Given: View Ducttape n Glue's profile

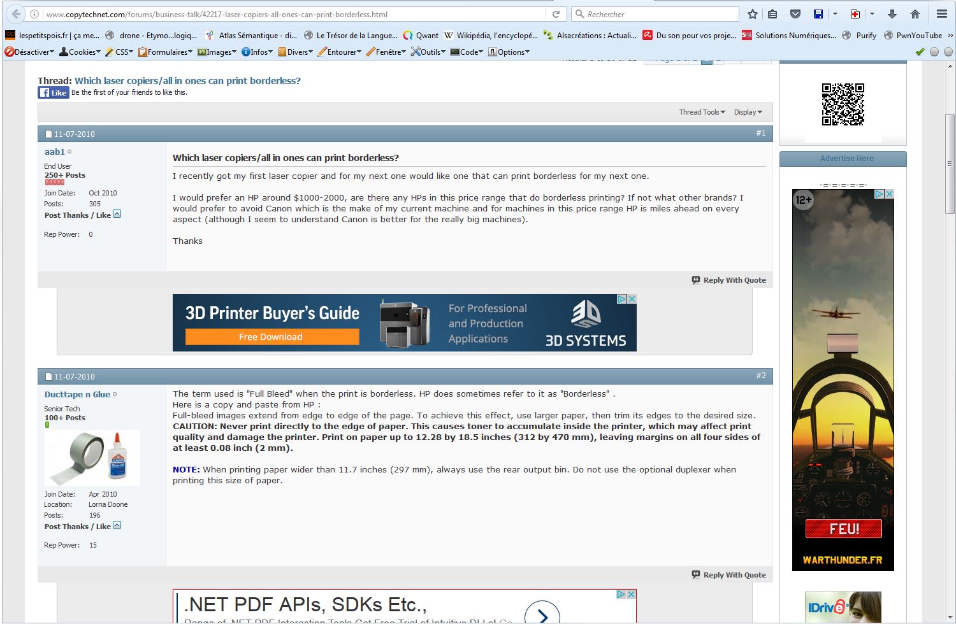Looking at the screenshot, I should [77, 395].
